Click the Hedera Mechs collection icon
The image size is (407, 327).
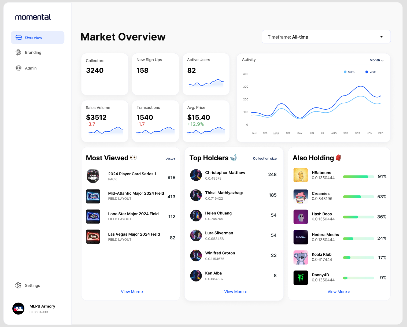pyautogui.click(x=301, y=237)
